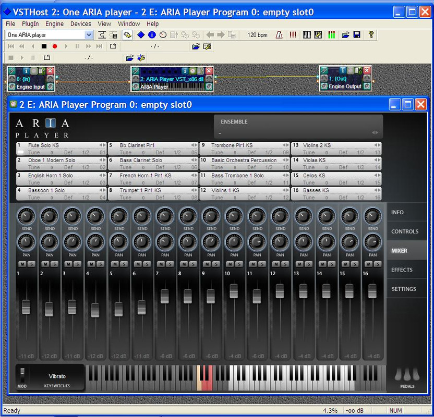The image size is (434, 417).
Task: Click the Ensemble selector arrows
Action: (x=375, y=133)
